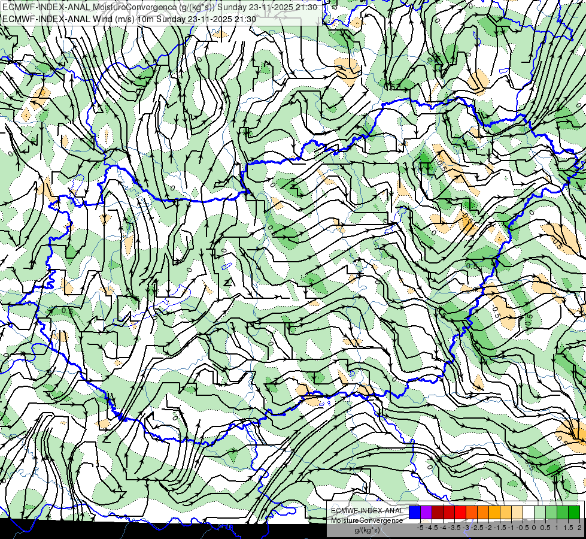Click the darkest green legend swatch at 2

click(574, 512)
